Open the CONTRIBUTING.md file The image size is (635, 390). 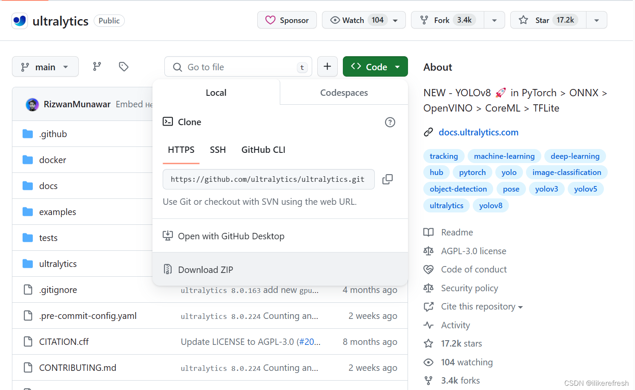coord(78,368)
